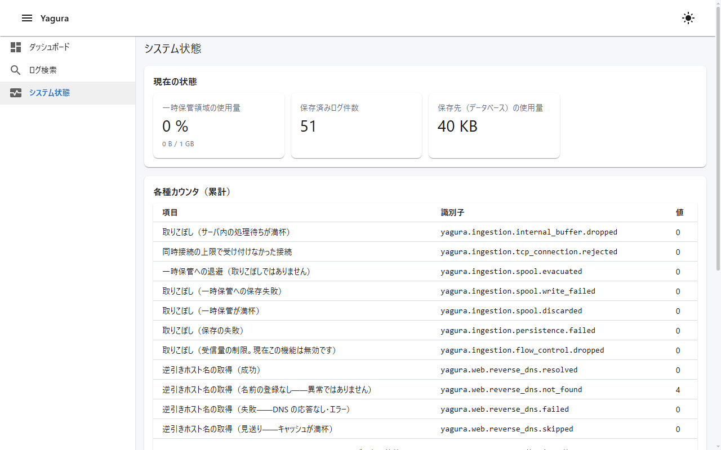
Task: Click row 取りこぼし（一時保管が満杯）
Action: (x=425, y=310)
